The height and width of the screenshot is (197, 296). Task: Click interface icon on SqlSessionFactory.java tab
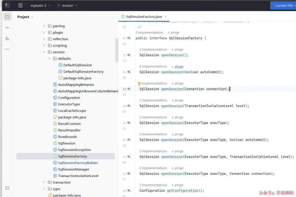pyautogui.click(x=123, y=17)
